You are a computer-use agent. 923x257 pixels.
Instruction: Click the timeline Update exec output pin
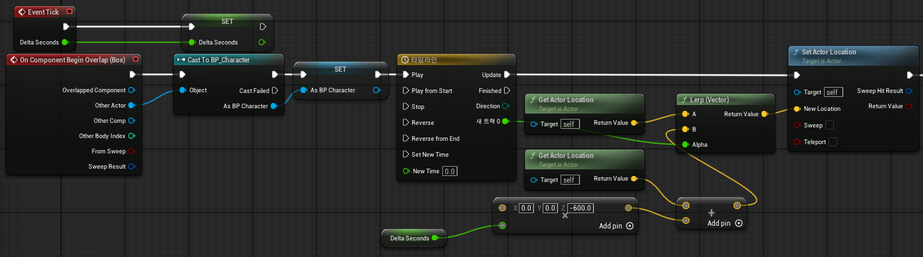(x=507, y=75)
